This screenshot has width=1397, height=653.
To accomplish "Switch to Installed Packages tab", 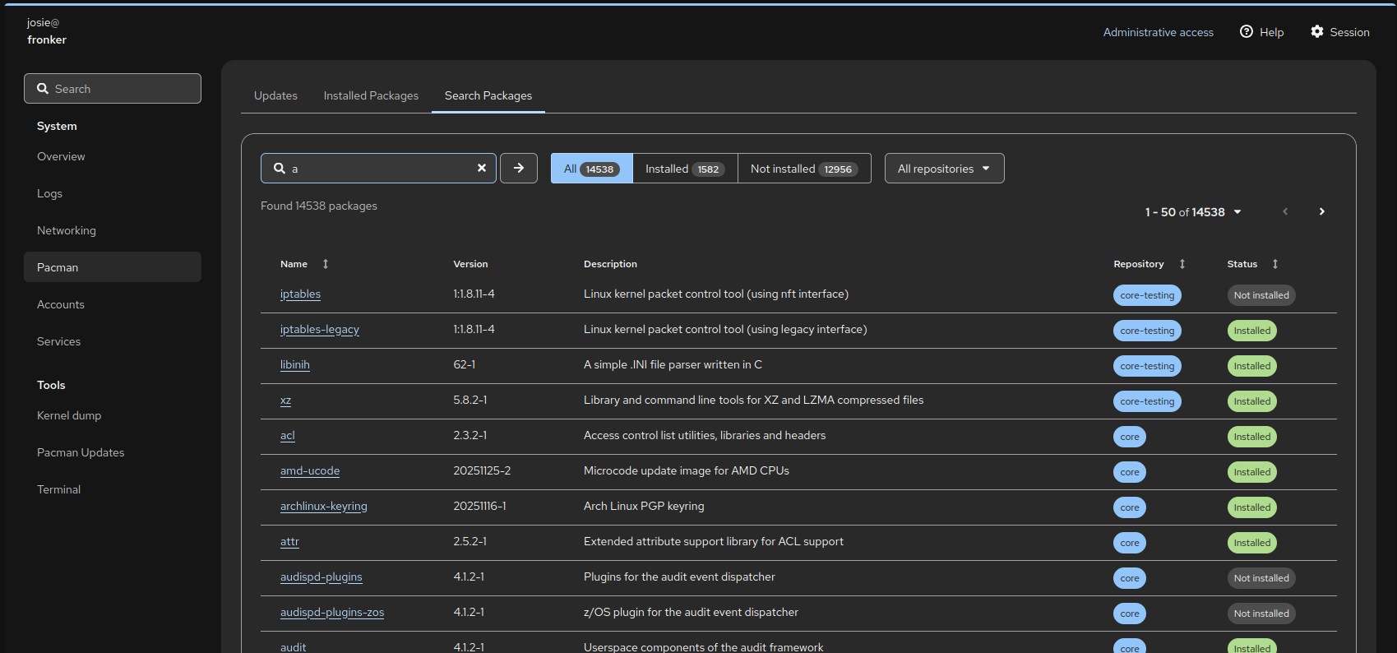I will tap(371, 95).
